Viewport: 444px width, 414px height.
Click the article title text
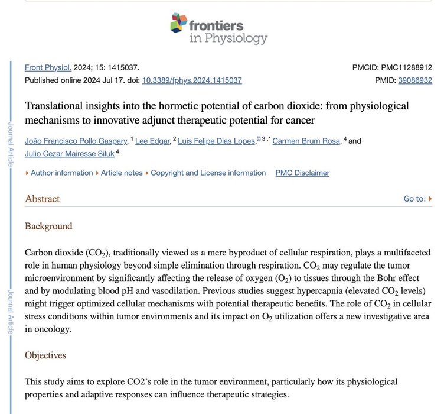(x=217, y=113)
